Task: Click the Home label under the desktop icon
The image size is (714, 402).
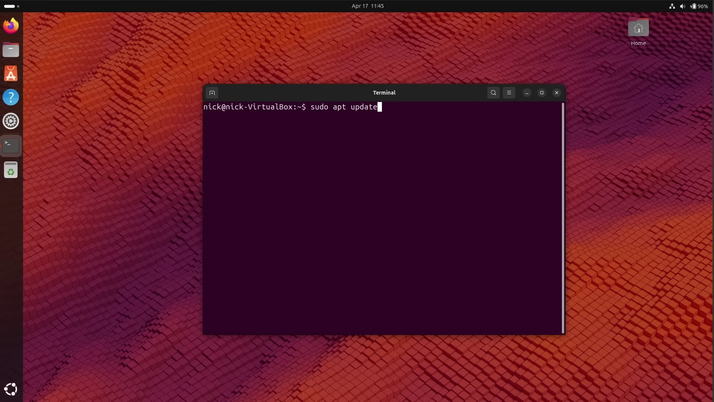Action: tap(638, 43)
